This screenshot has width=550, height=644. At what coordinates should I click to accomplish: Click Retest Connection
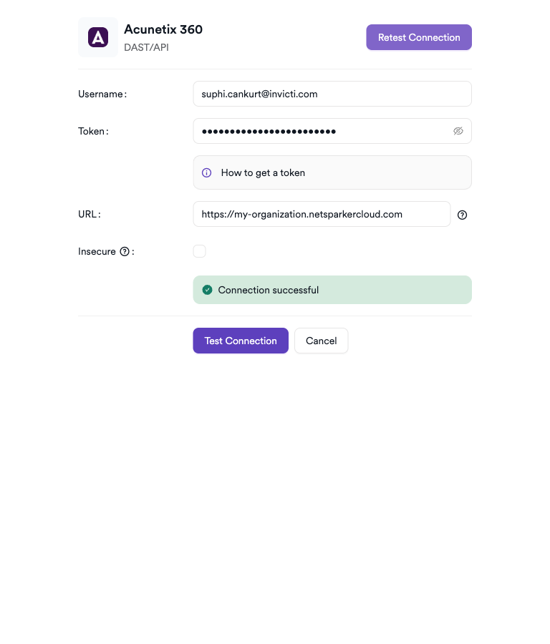point(419,37)
